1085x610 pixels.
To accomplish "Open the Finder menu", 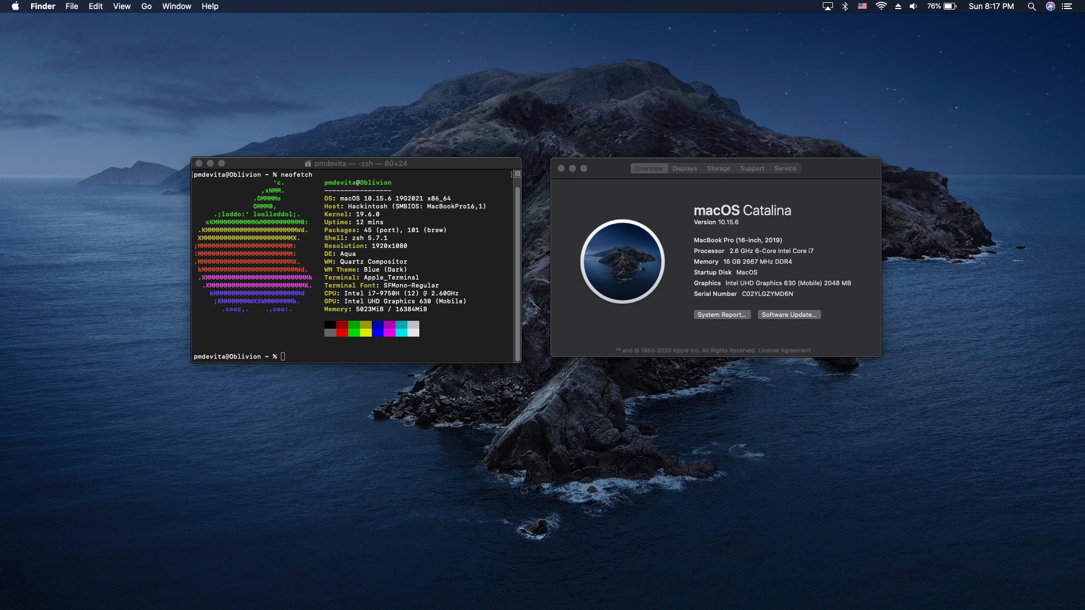I will click(x=43, y=6).
